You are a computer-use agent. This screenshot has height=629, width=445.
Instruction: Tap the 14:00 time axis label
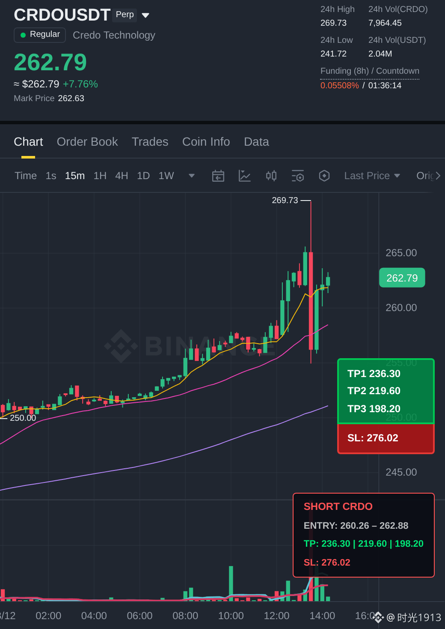point(322,616)
